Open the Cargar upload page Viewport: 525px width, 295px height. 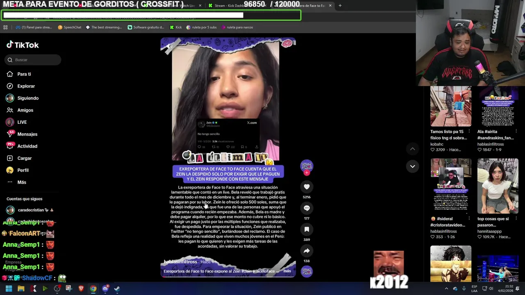pos(19,158)
